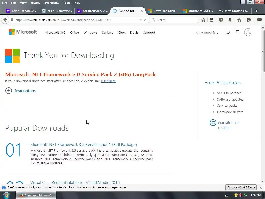Bookmark this page with the star icon
Image resolution: width=265 pixels, height=199 pixels.
pos(203,20)
